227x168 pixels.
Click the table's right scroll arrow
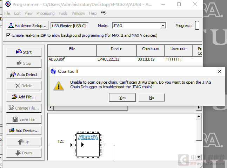tap(199, 107)
